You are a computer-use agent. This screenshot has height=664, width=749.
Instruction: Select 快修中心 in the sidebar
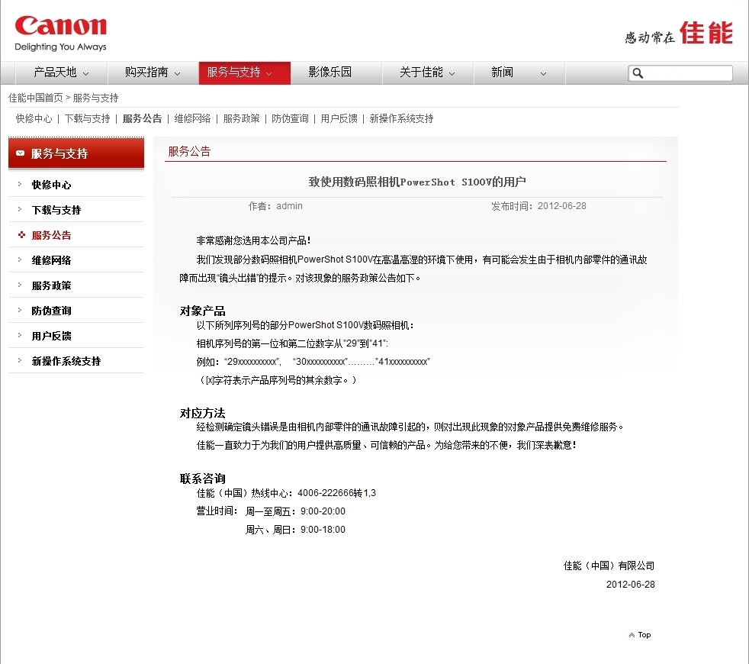(51, 185)
